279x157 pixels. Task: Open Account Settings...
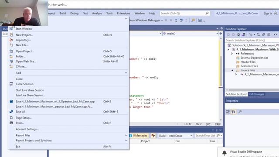tap(27, 129)
